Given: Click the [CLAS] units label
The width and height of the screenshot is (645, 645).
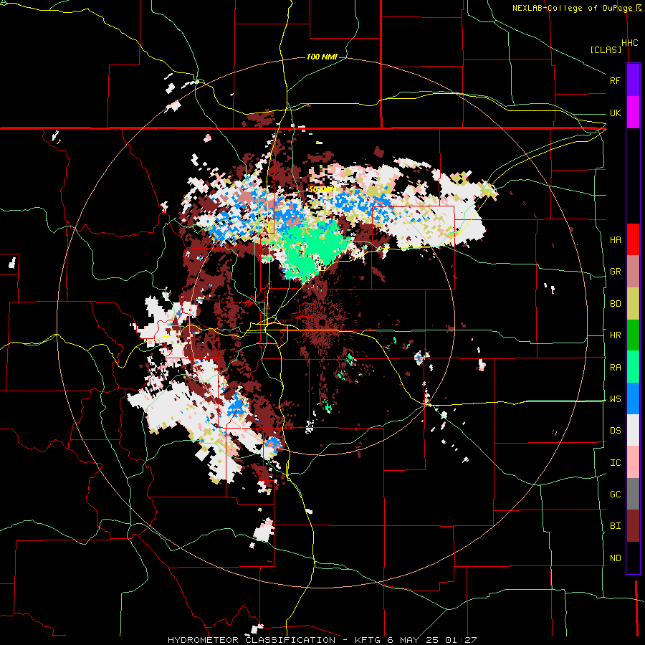Looking at the screenshot, I should [606, 49].
